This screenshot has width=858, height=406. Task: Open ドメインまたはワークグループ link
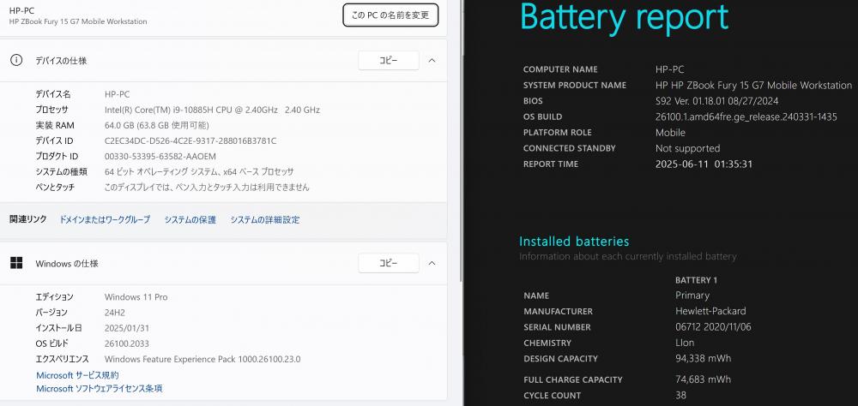pyautogui.click(x=105, y=219)
